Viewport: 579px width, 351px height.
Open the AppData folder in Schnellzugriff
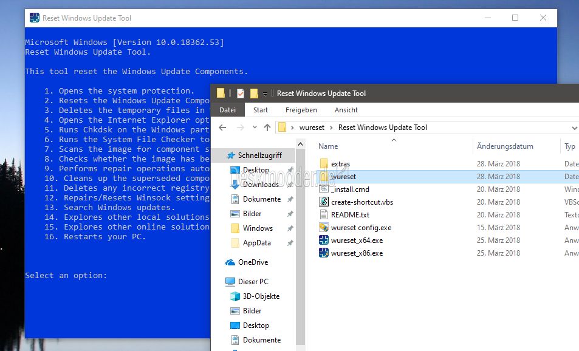click(256, 242)
